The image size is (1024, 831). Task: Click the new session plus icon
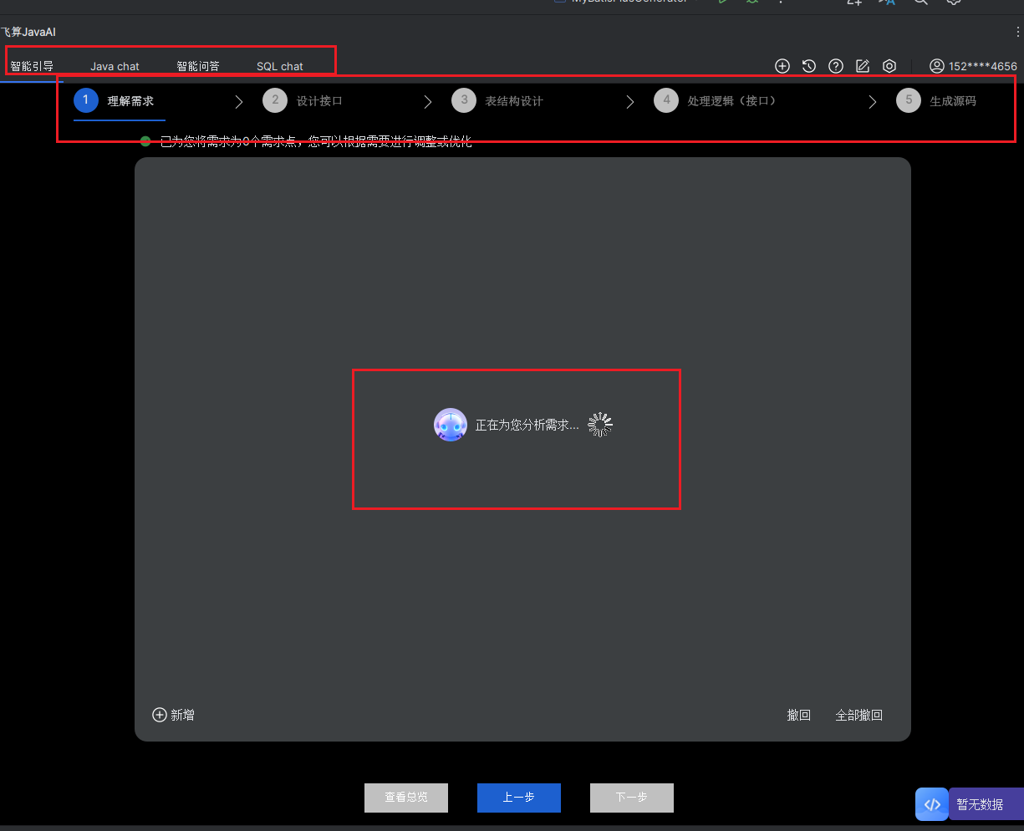782,66
